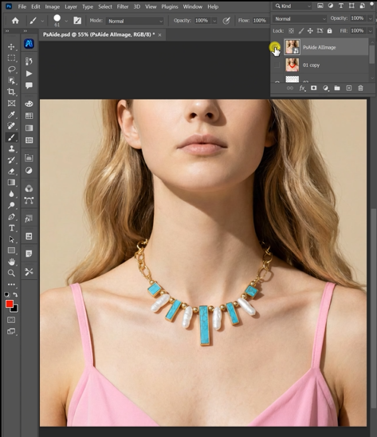Open the tool preset picker arrow
Image resolution: width=377 pixels, height=437 pixels.
pyautogui.click(x=42, y=21)
